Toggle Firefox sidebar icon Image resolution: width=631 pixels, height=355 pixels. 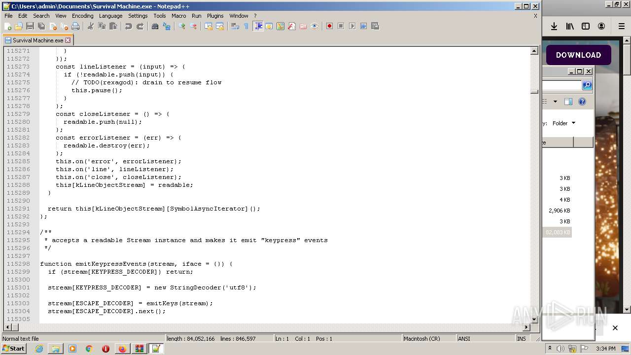tap(586, 26)
